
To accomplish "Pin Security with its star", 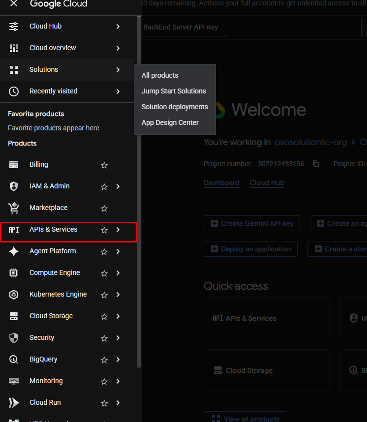I will (104, 338).
